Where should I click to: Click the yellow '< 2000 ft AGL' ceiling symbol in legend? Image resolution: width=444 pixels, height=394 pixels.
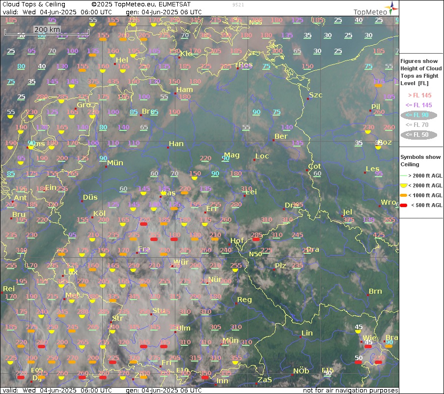pos(404,185)
